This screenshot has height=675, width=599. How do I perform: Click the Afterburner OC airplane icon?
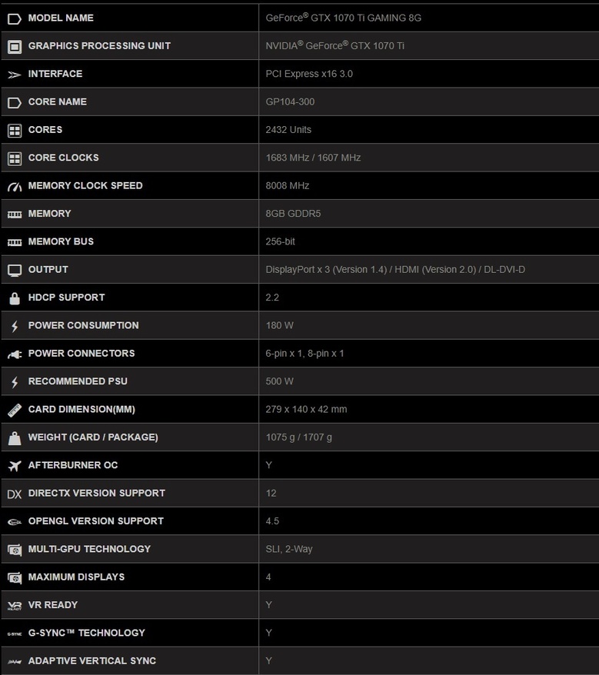coord(14,466)
